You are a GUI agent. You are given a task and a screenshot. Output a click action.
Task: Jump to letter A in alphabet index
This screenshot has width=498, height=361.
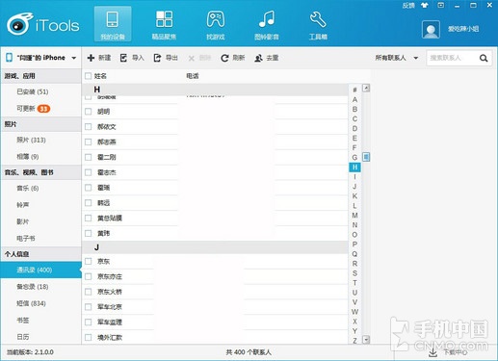click(x=354, y=99)
